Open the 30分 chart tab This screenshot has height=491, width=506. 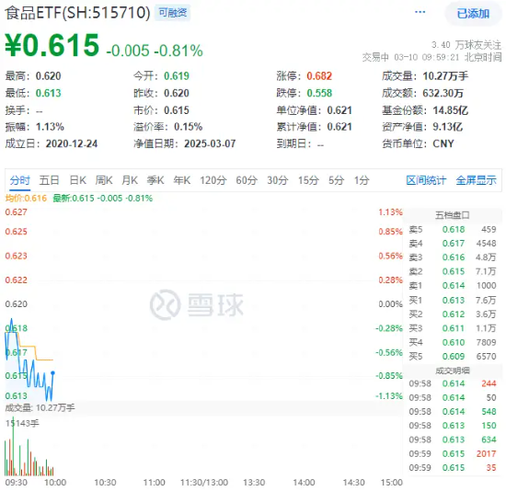278,180
